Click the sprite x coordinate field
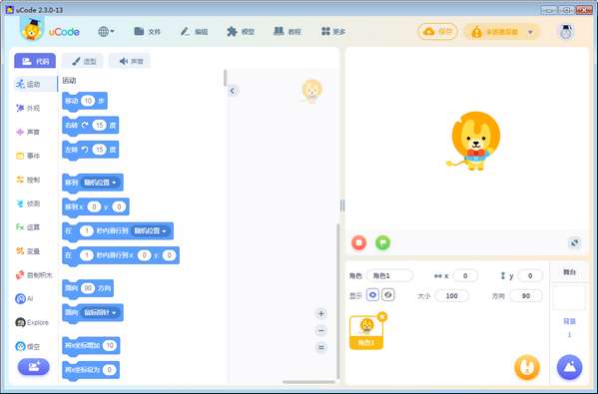The image size is (598, 394). (465, 276)
